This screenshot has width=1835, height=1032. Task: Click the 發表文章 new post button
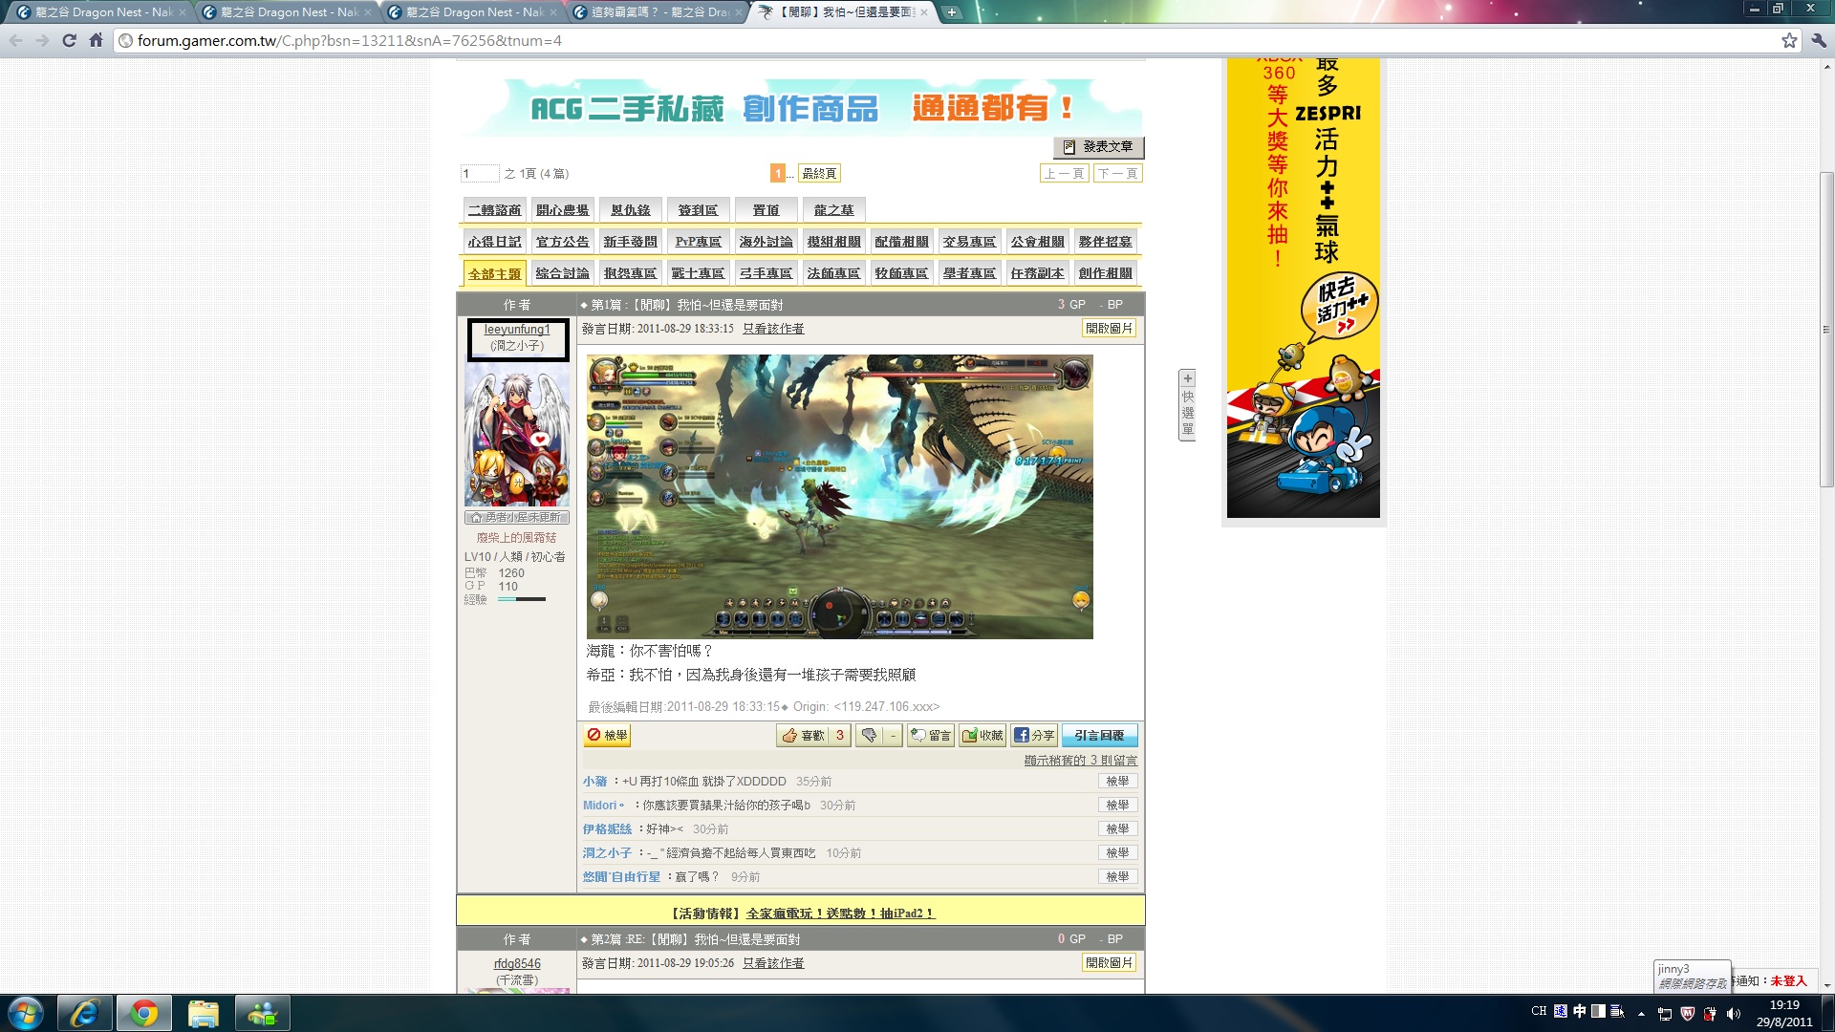(1098, 146)
